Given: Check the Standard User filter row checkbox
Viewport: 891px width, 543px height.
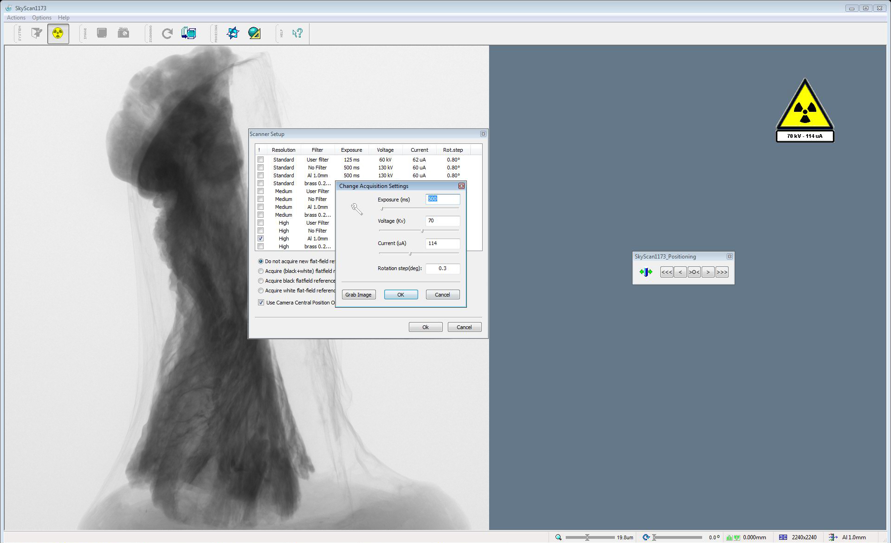Looking at the screenshot, I should tap(261, 160).
